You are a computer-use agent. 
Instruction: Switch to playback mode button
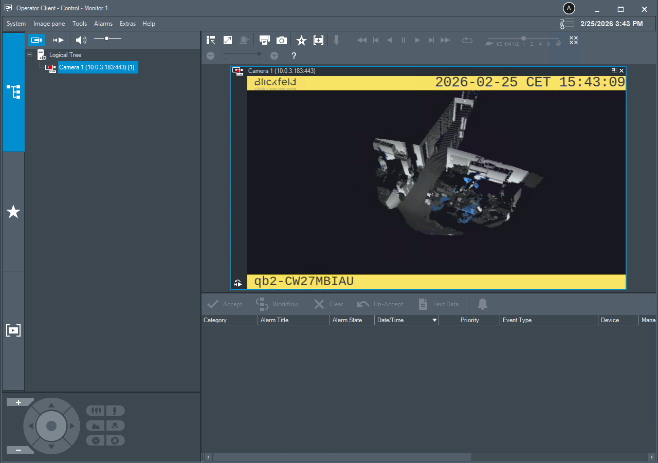[x=59, y=40]
